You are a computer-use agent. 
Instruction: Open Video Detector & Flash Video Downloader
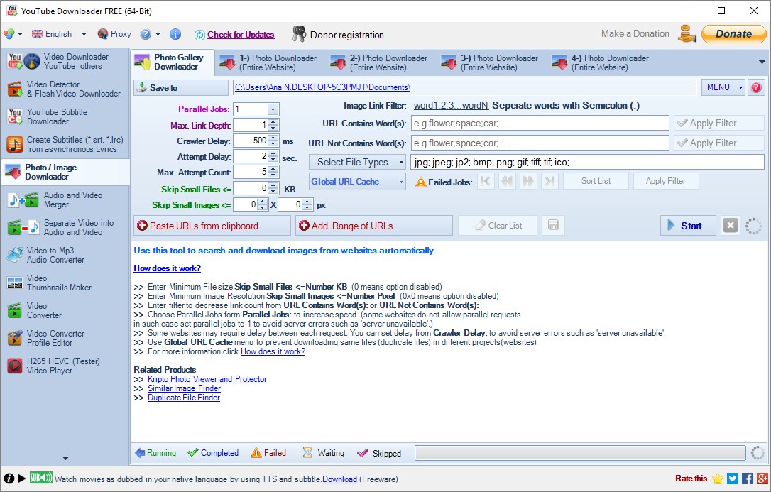pyautogui.click(x=65, y=89)
